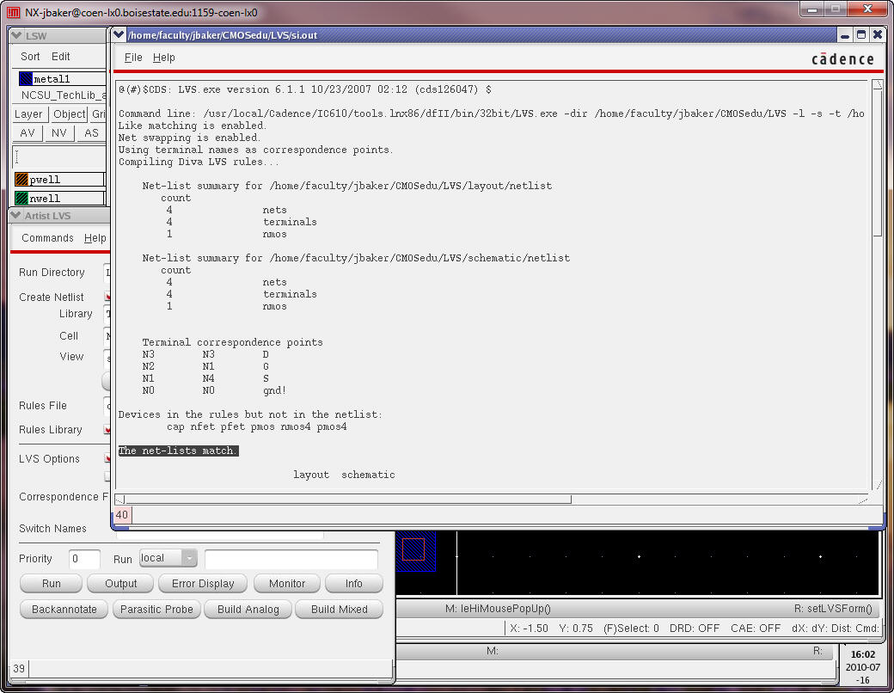This screenshot has width=894, height=693.
Task: Click the Priority input field
Action: point(84,559)
